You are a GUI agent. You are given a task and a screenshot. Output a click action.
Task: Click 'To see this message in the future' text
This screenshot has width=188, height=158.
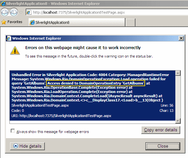click(x=89, y=56)
